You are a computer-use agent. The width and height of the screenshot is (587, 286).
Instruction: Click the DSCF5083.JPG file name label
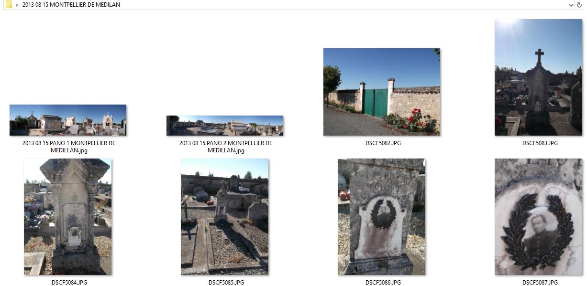(540, 143)
